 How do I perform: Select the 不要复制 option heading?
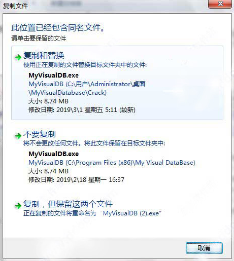click(x=40, y=134)
